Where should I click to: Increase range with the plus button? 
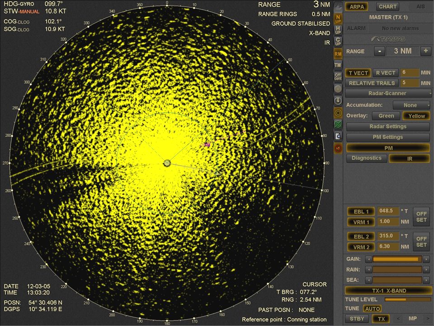(426, 51)
